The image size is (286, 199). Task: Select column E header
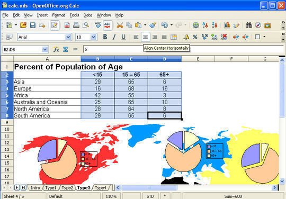tap(198, 59)
